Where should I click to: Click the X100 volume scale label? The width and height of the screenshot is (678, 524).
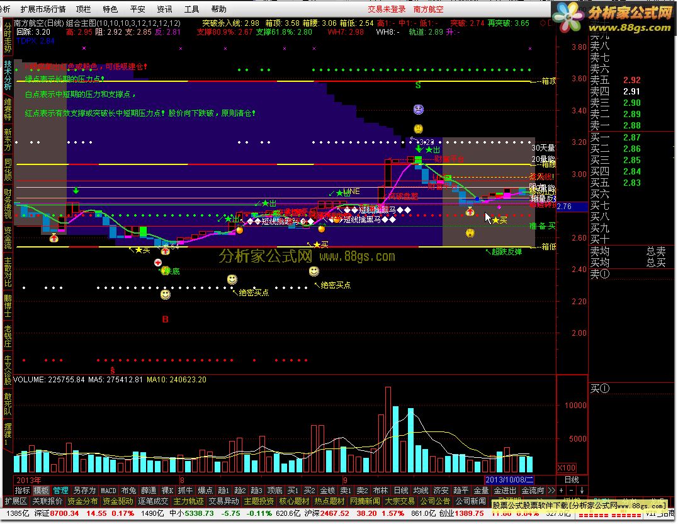pyautogui.click(x=567, y=467)
